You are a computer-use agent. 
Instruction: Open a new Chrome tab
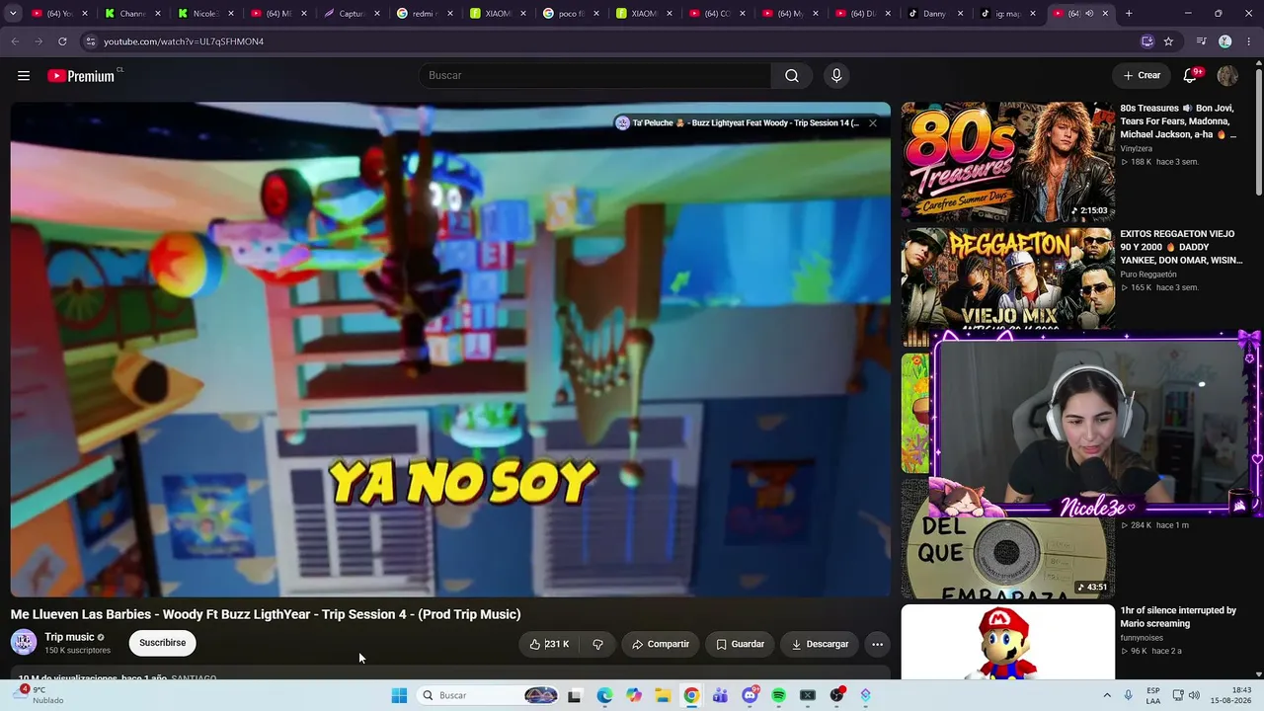tap(1129, 14)
